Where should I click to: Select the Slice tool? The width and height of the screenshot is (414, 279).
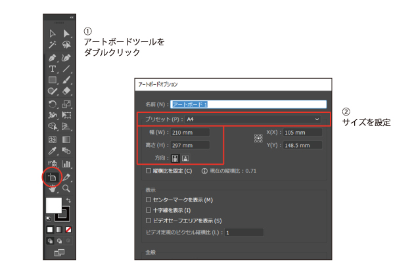(x=66, y=177)
